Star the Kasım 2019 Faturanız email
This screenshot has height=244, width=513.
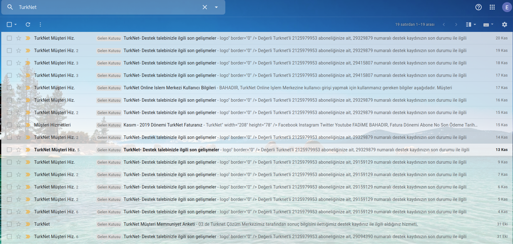[x=19, y=125]
